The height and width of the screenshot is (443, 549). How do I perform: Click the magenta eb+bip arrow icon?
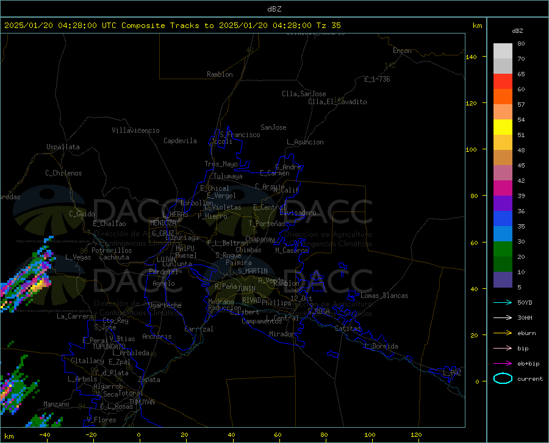tap(503, 364)
